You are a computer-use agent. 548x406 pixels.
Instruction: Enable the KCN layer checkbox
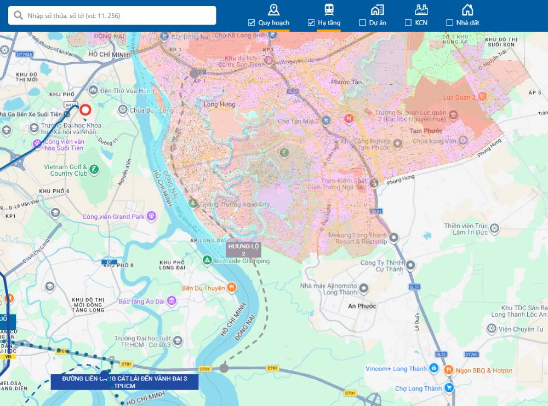click(408, 22)
